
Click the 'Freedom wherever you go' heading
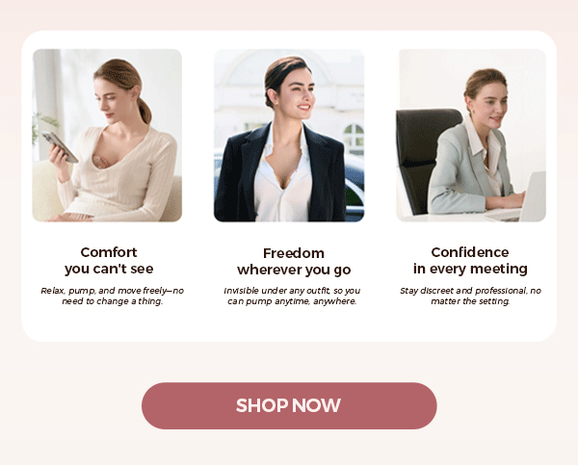click(294, 261)
